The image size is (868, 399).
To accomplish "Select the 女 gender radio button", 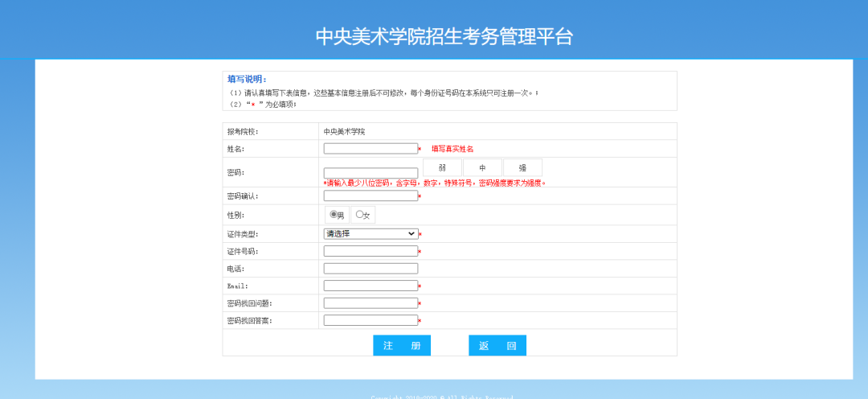I will tap(359, 215).
